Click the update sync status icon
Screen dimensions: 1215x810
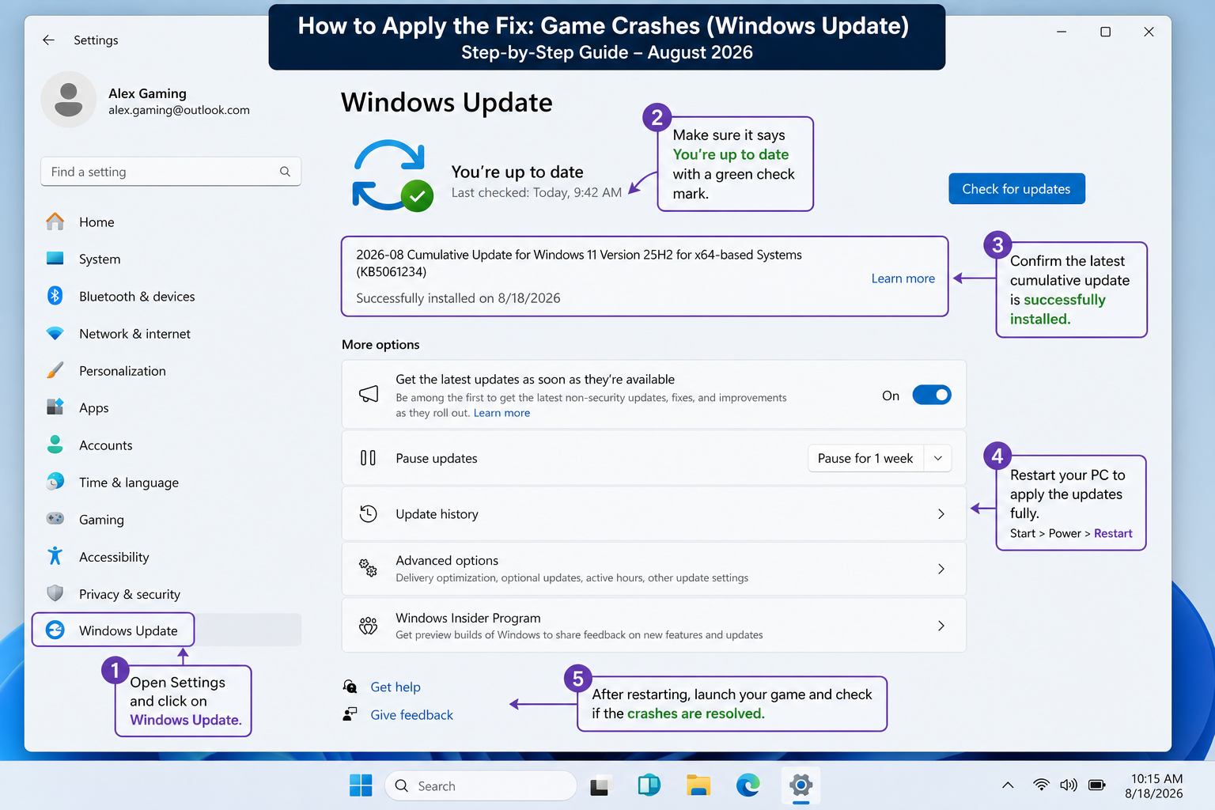click(393, 176)
